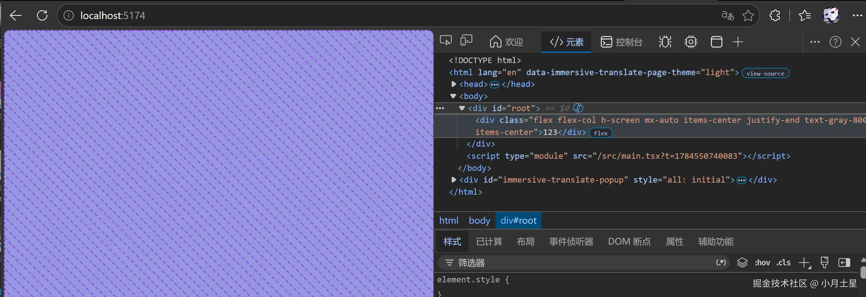The image size is (866, 297).
Task: Open the browser extensions puzzle icon
Action: pos(775,15)
